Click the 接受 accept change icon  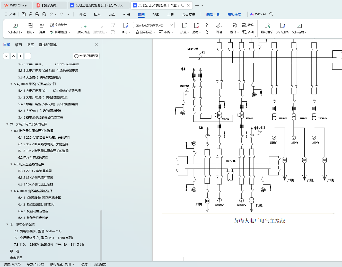[185, 25]
